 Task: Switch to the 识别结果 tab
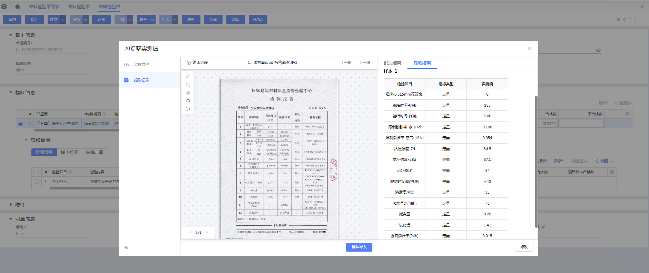(x=392, y=63)
